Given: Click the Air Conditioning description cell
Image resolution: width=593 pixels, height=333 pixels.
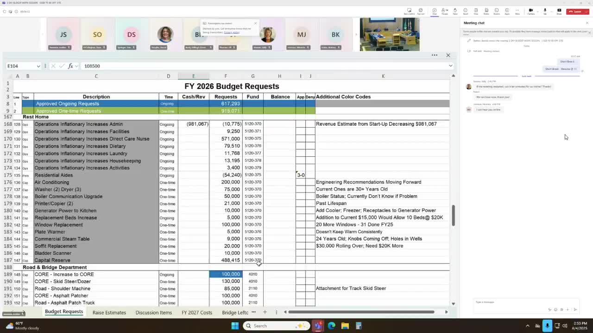Looking at the screenshot, I should click(x=96, y=182).
